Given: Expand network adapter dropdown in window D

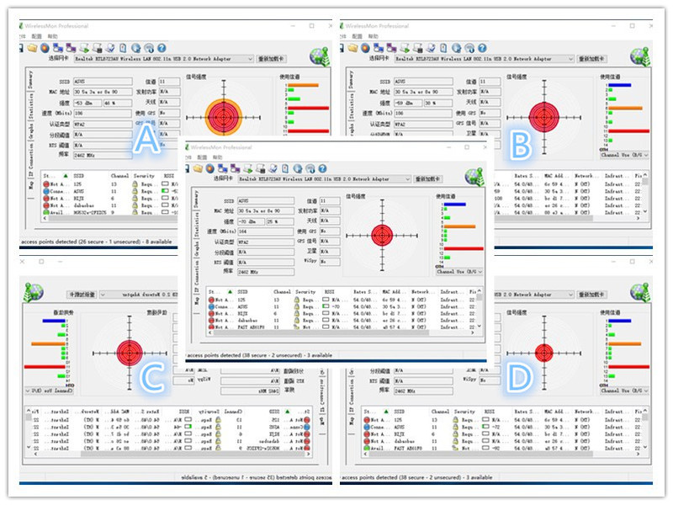Looking at the screenshot, I should point(570,295).
